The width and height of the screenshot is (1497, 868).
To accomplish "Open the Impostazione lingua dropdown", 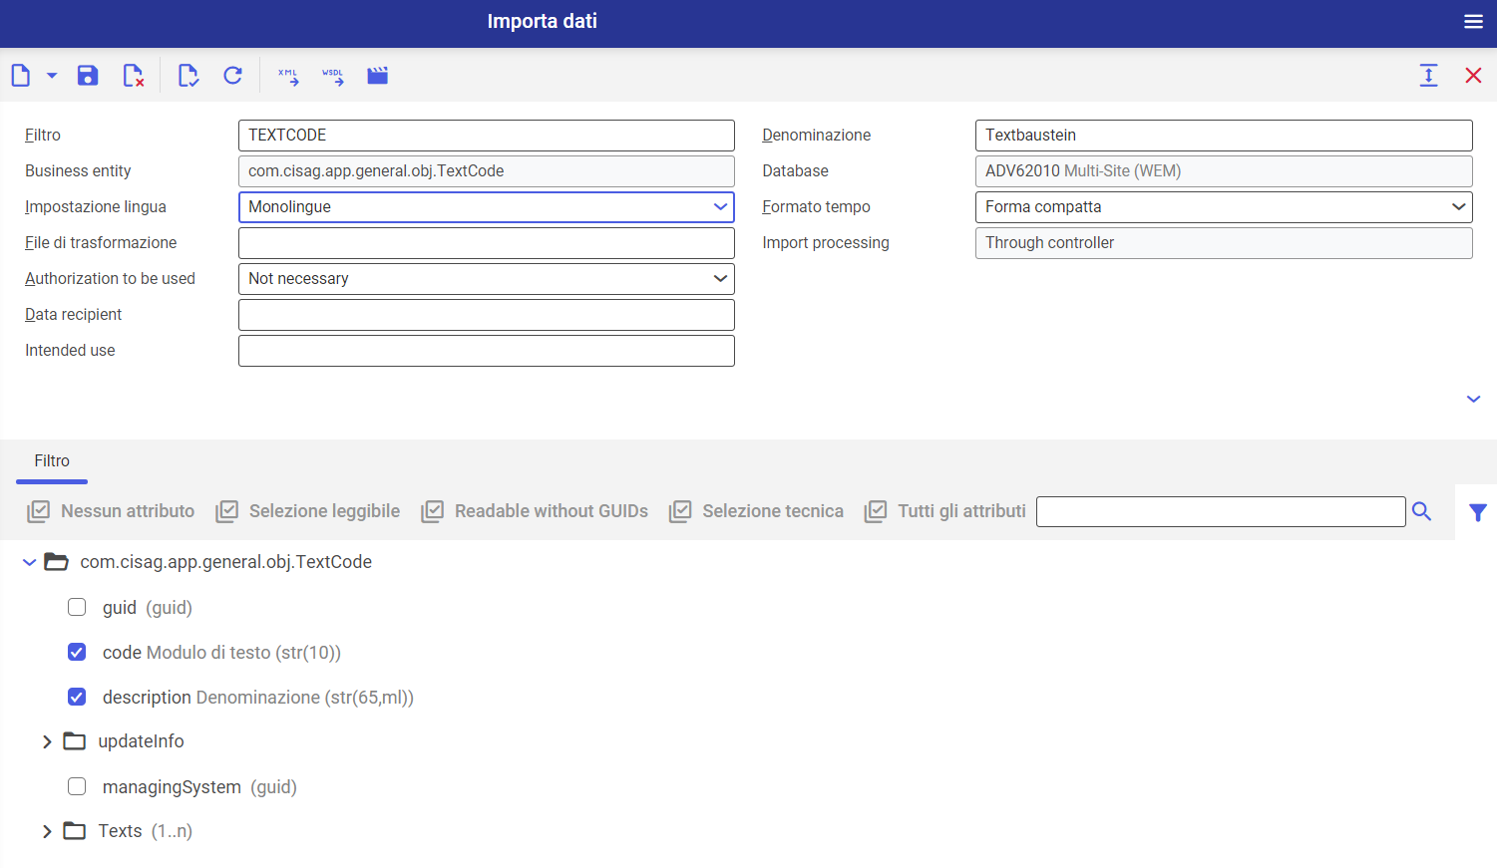I will [x=487, y=207].
